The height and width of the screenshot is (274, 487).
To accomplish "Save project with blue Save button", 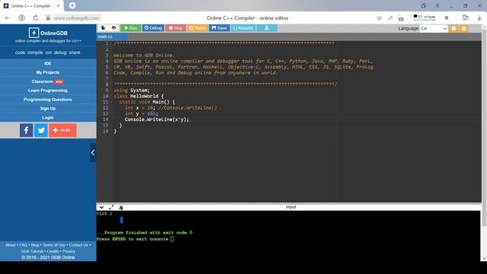I will pos(219,28).
